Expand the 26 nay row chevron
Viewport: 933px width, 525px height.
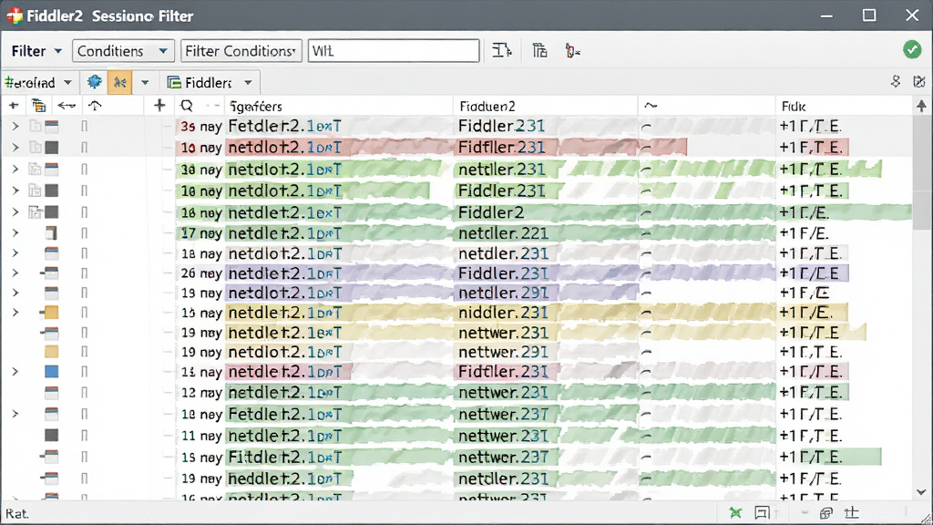coord(15,273)
